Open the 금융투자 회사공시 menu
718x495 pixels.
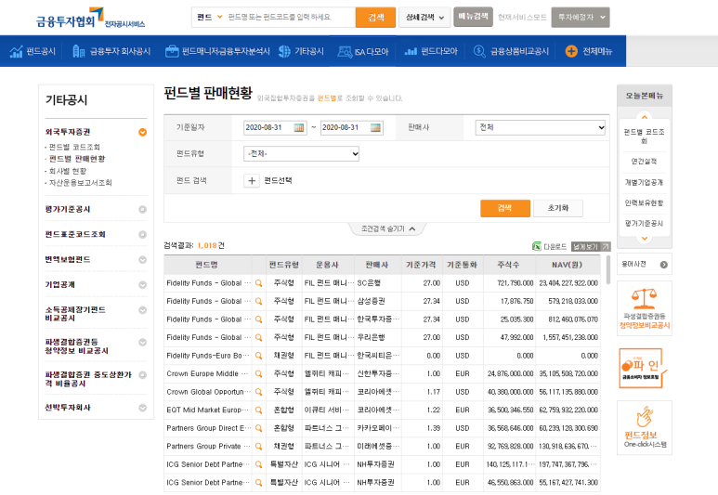coord(111,51)
